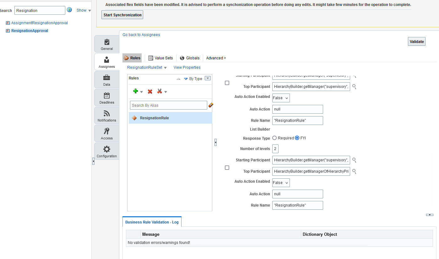439x259 pixels.
Task: Click Search By Alias field
Action: pyautogui.click(x=169, y=105)
